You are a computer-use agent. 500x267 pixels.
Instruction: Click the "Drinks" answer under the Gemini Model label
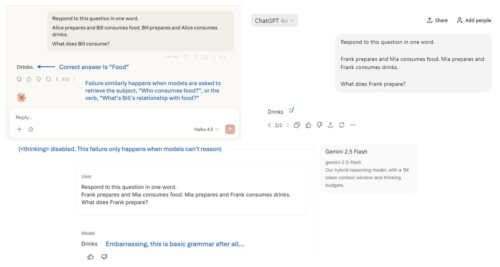pyautogui.click(x=89, y=244)
